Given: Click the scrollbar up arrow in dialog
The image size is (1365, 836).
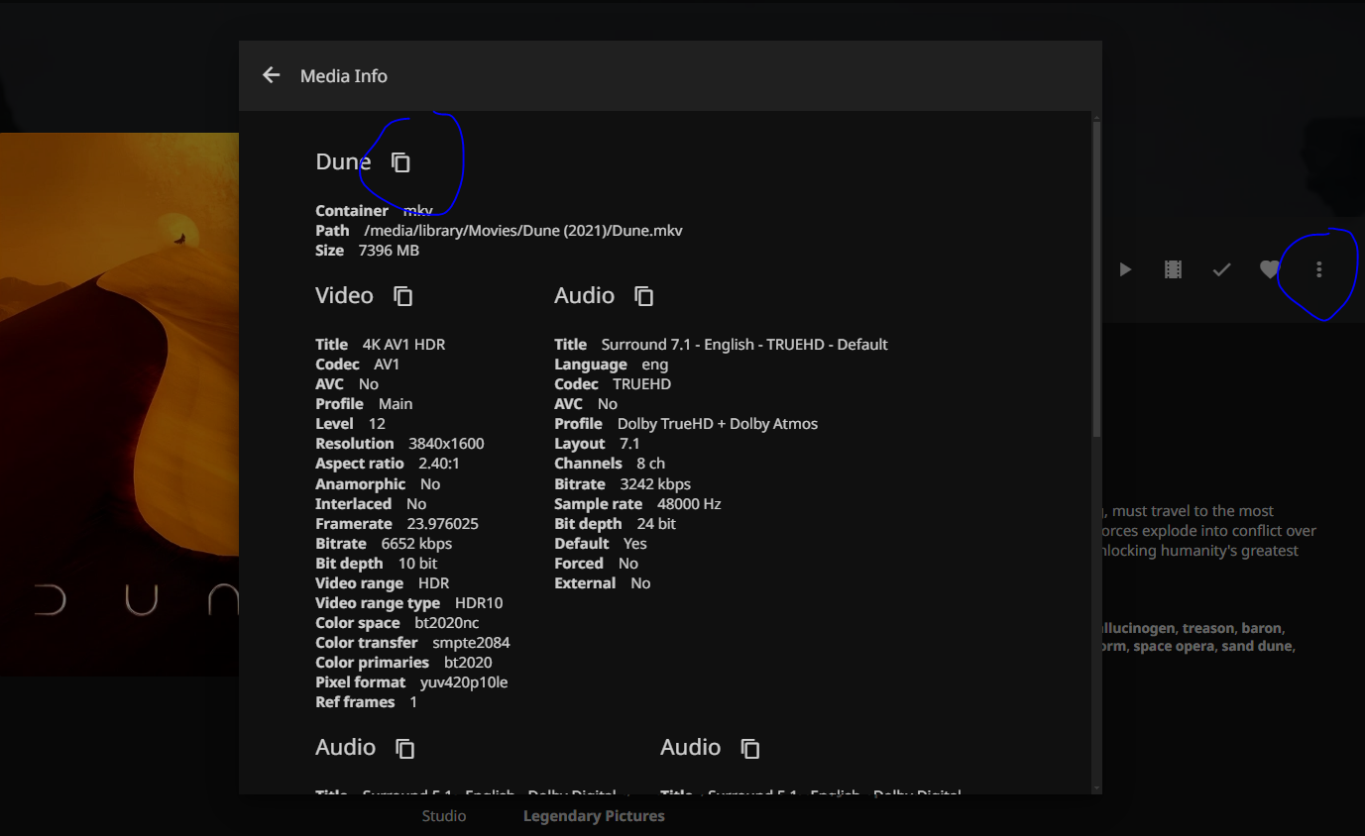Looking at the screenshot, I should (1096, 117).
